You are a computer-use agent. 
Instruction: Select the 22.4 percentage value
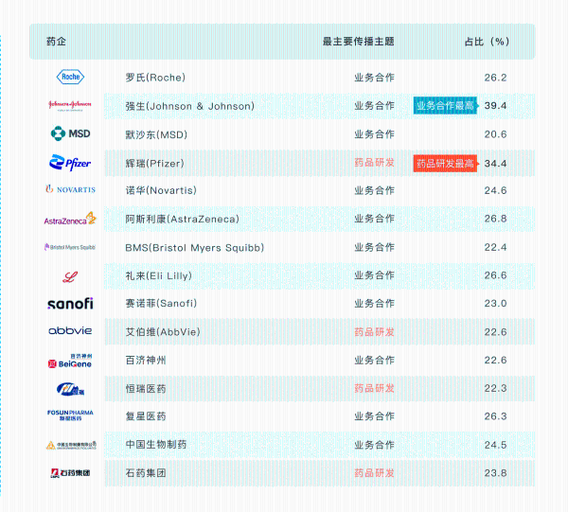[495, 247]
